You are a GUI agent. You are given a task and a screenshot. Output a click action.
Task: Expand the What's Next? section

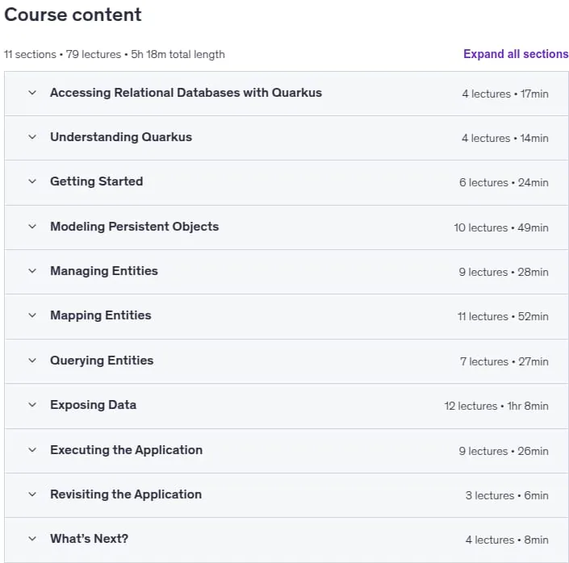(286, 540)
